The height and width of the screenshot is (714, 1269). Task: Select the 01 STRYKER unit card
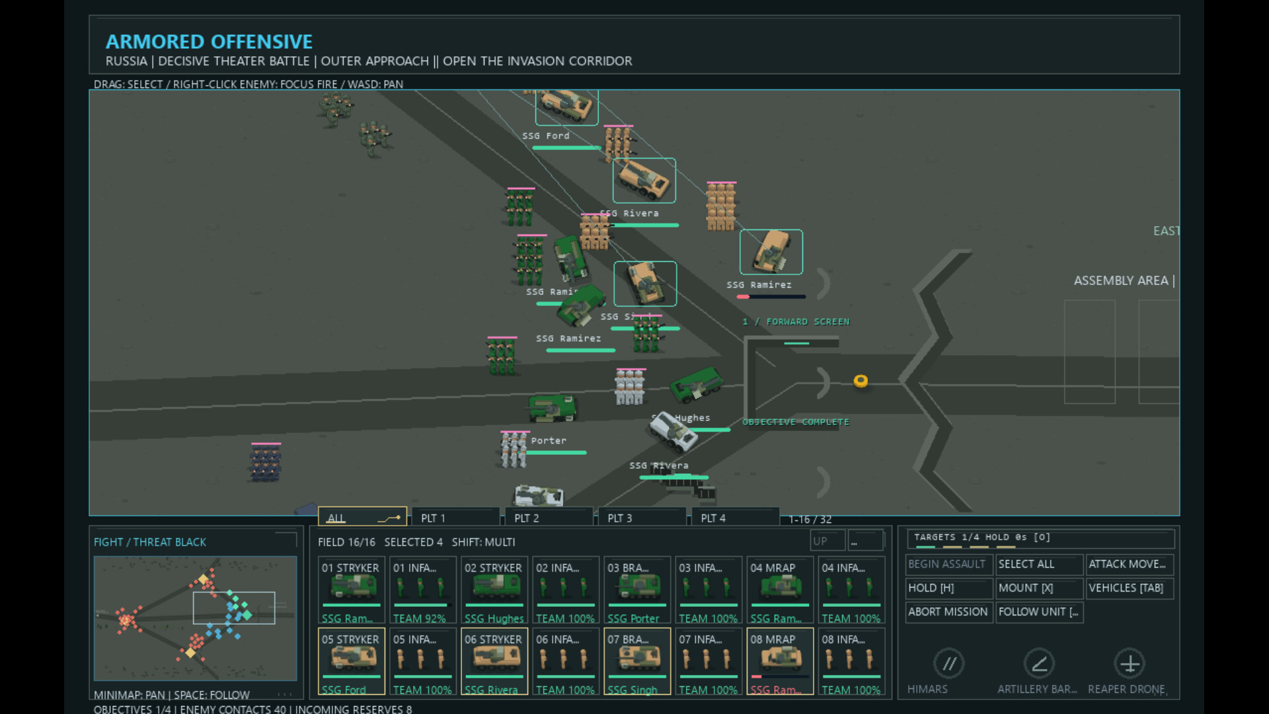pyautogui.click(x=351, y=590)
